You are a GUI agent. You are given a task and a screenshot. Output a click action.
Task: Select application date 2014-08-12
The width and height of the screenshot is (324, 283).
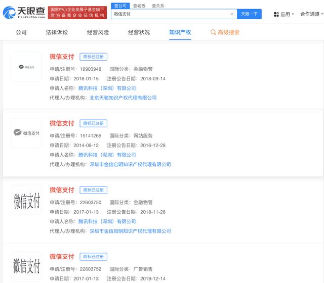86,145
